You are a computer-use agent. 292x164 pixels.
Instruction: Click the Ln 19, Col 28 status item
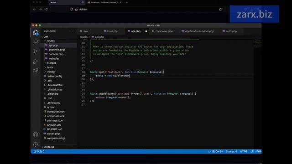[215, 151]
